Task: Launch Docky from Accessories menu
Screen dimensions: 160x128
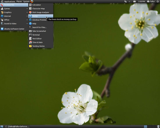Action: pos(41,16)
